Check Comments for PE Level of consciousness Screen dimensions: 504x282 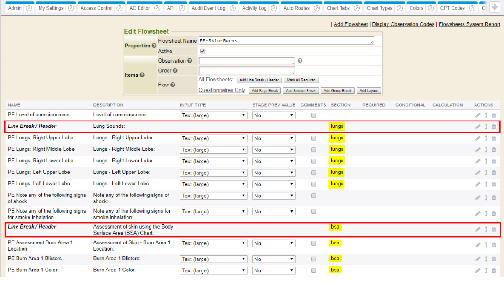tap(313, 115)
